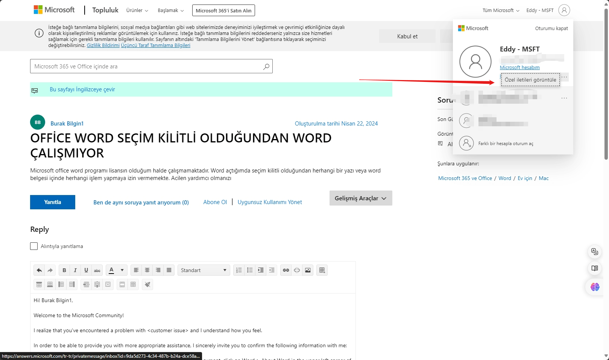Open the Microsoft hesabım link
Screen dimensions: 609x360
tap(520, 68)
